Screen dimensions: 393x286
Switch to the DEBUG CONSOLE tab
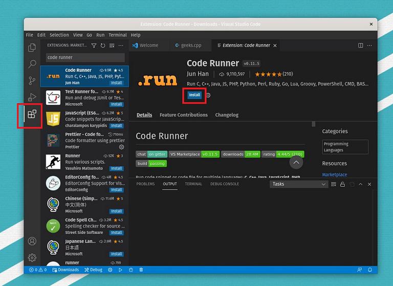click(224, 184)
